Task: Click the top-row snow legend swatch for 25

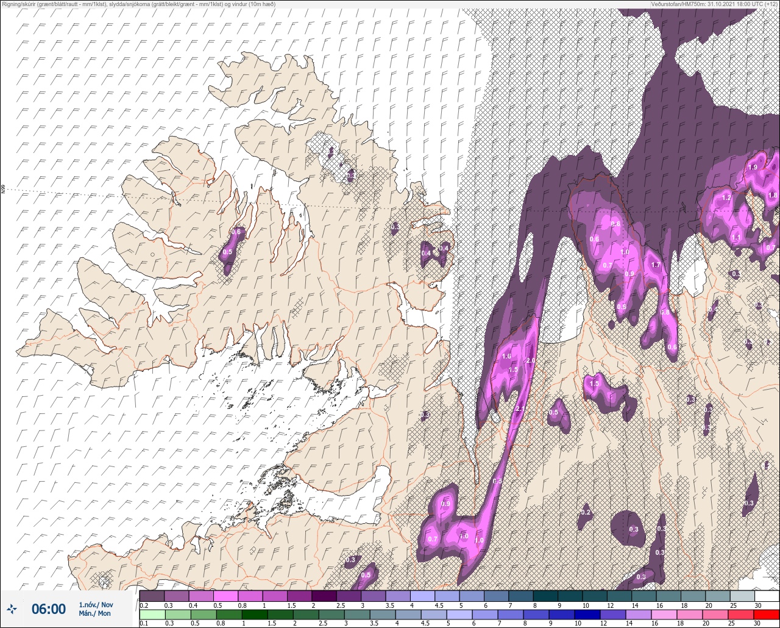Action: [x=743, y=596]
